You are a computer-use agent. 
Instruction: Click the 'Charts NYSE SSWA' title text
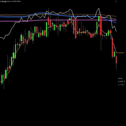pyautogui.click(x=14, y=2)
